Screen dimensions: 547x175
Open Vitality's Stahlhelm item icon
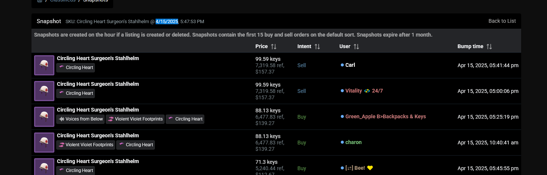click(44, 91)
